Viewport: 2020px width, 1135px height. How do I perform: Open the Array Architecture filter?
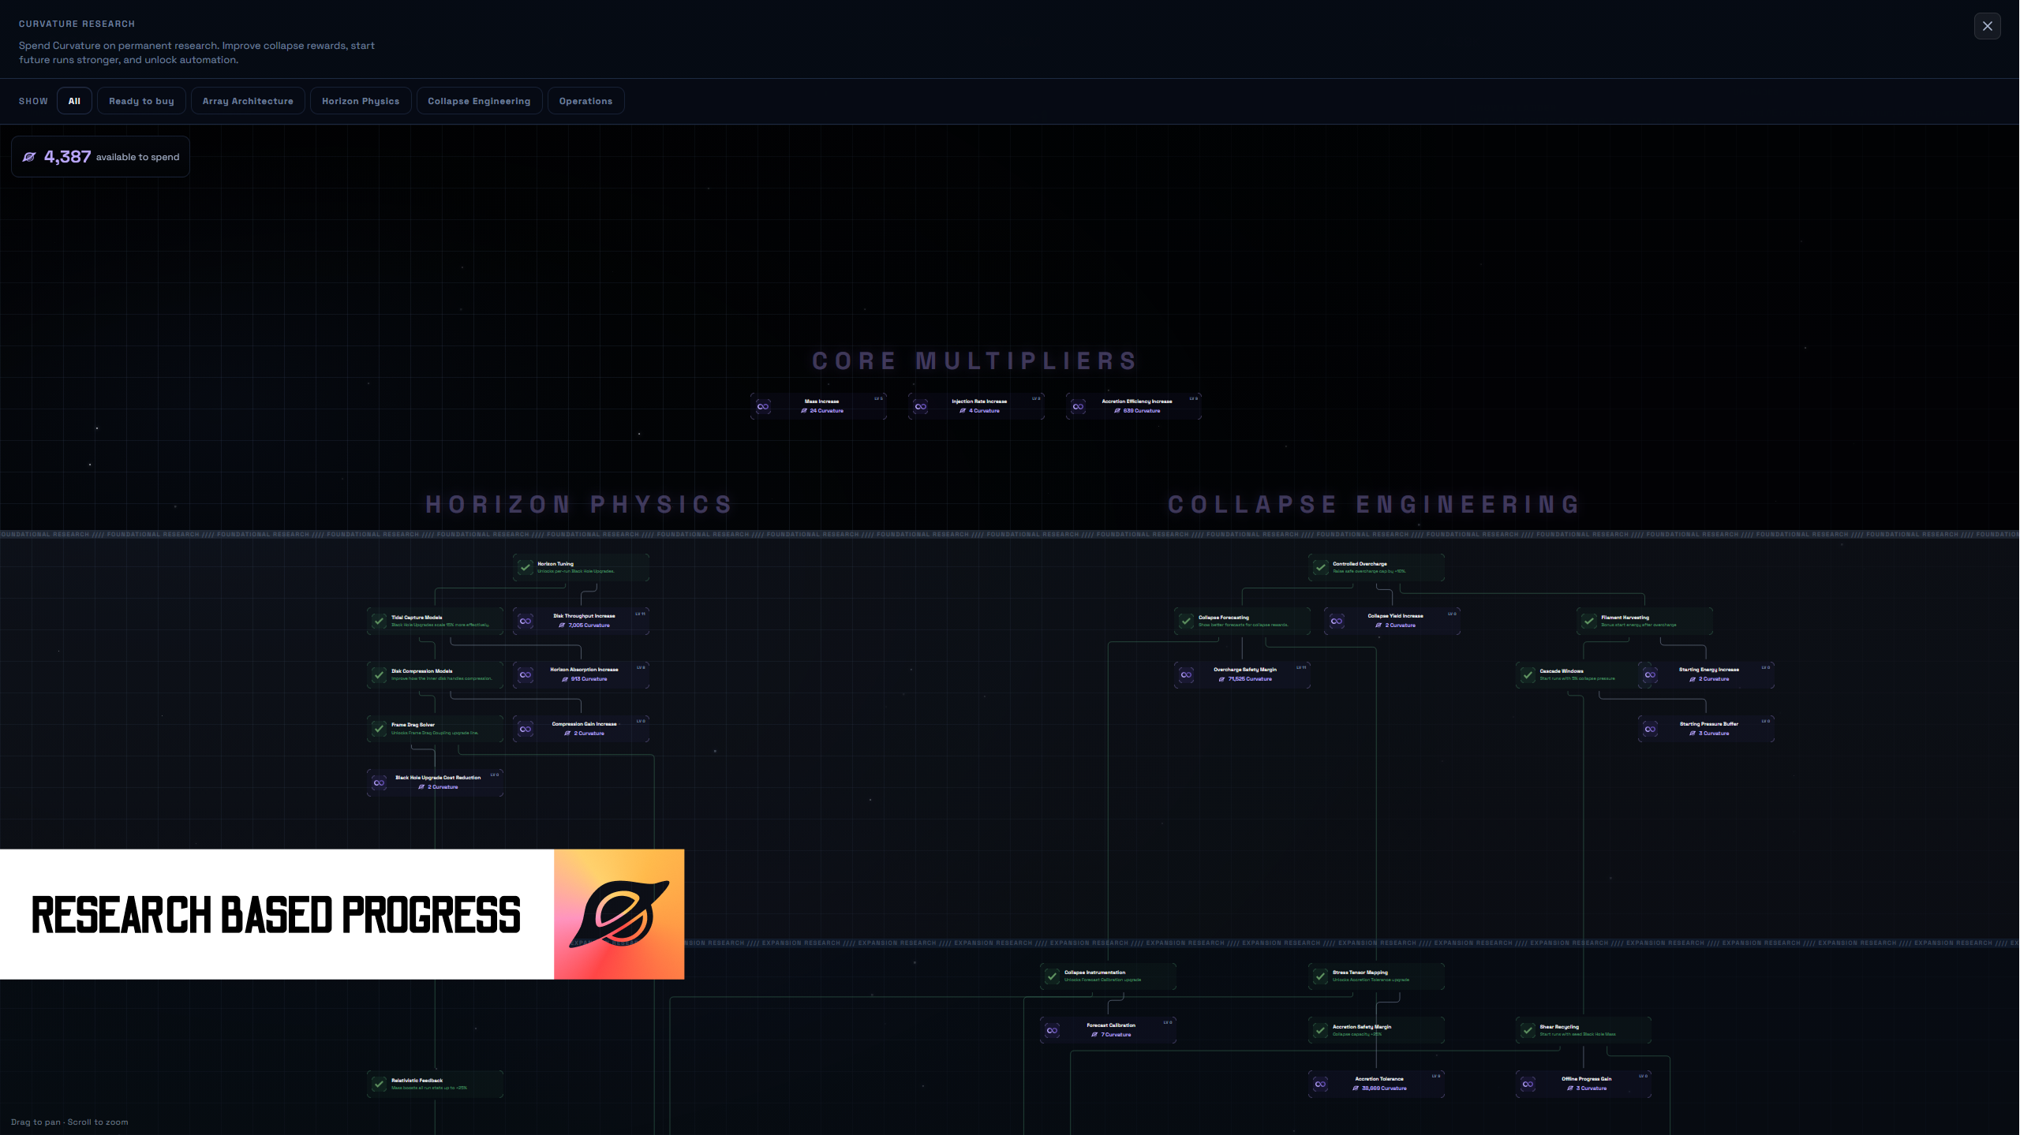tap(248, 101)
